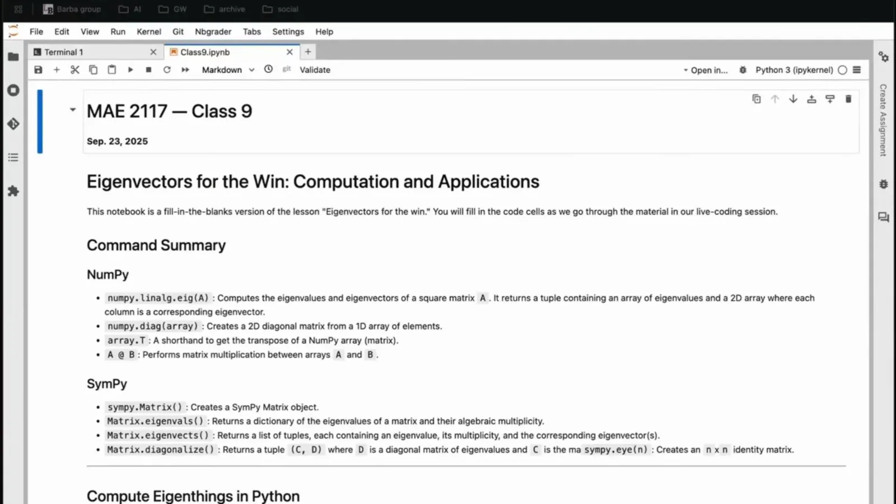896x504 pixels.
Task: Run the selected cell with play icon
Action: 130,70
